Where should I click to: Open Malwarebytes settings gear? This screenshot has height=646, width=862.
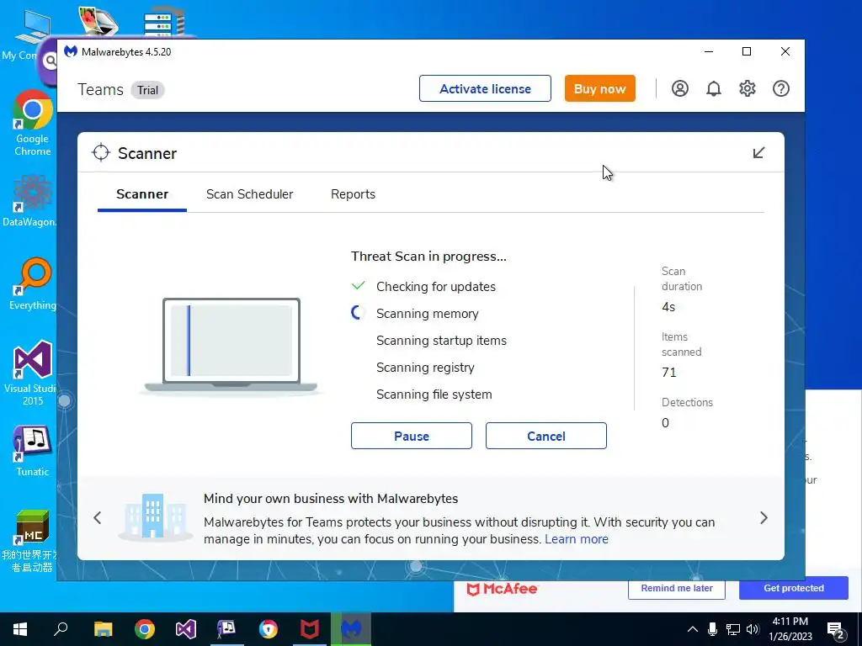click(748, 88)
